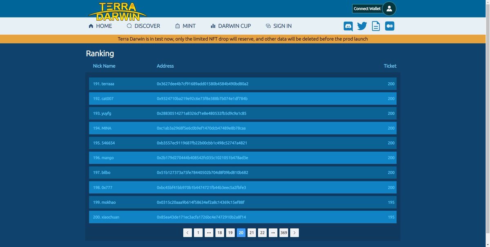Click ticket value 200 for terraaa
This screenshot has height=247, width=490.
(391, 84)
